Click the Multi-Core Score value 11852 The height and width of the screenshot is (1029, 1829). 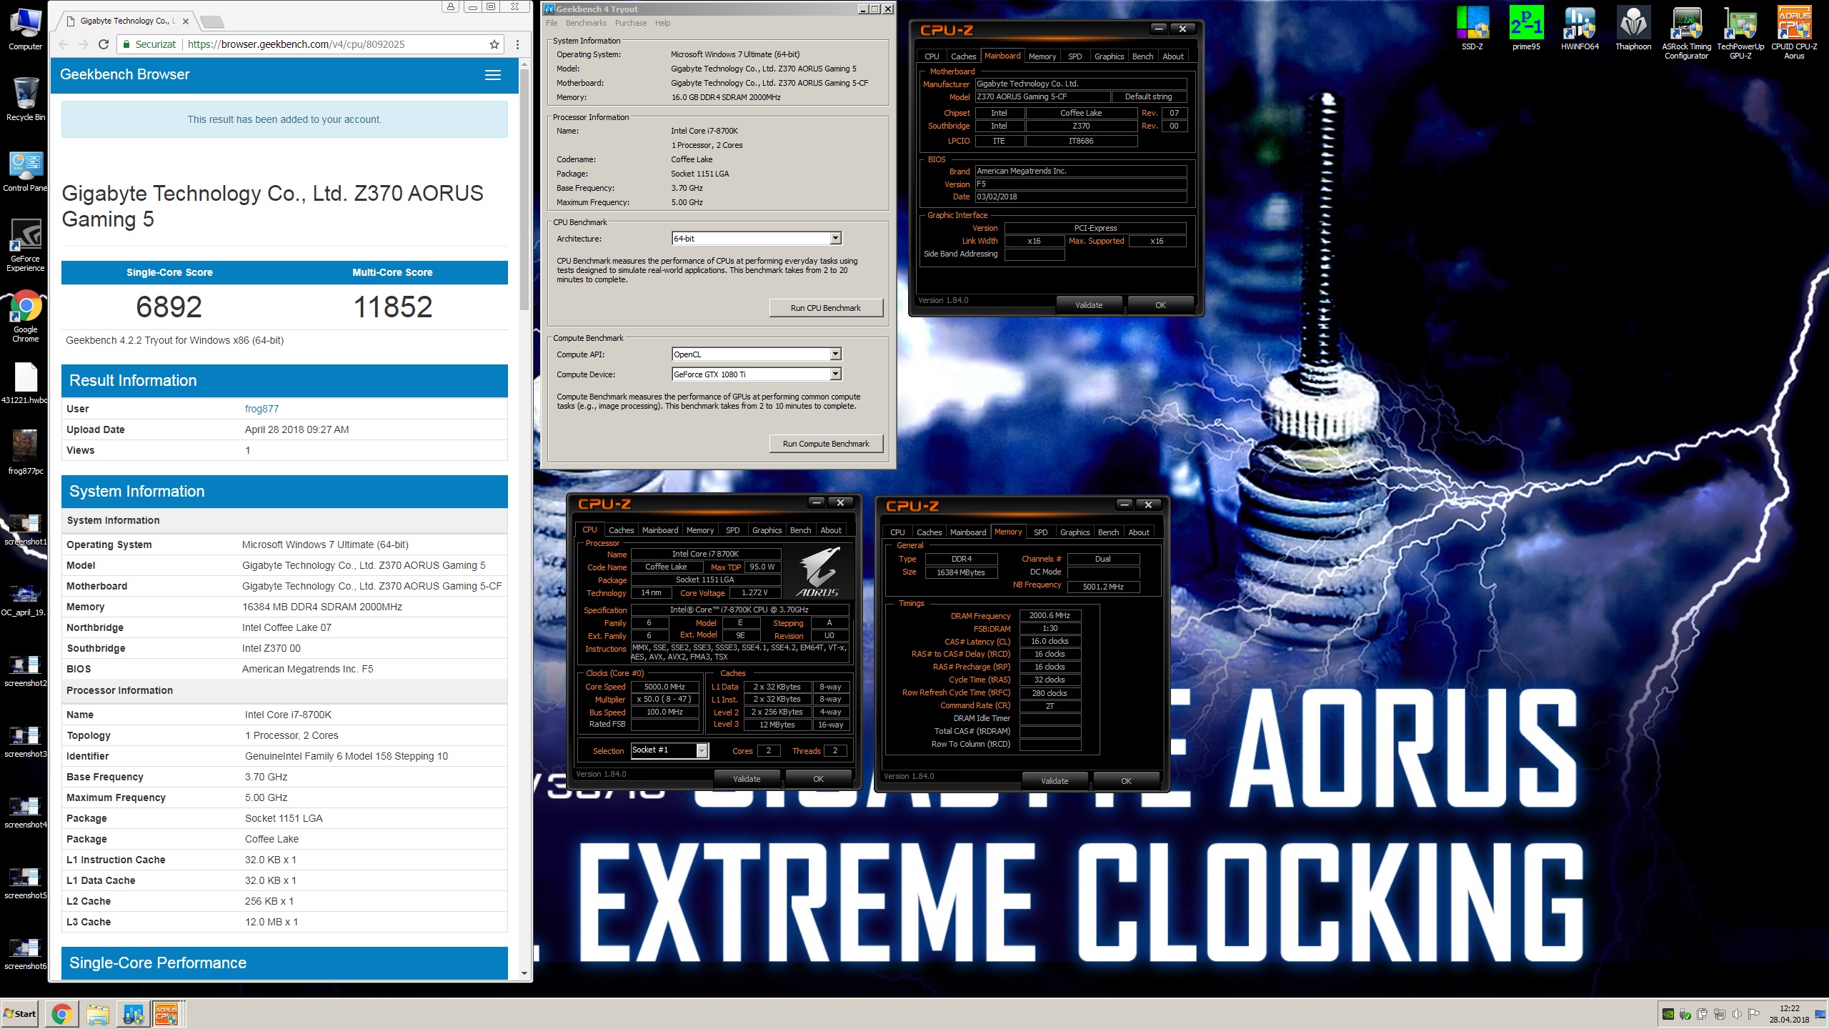pos(393,307)
